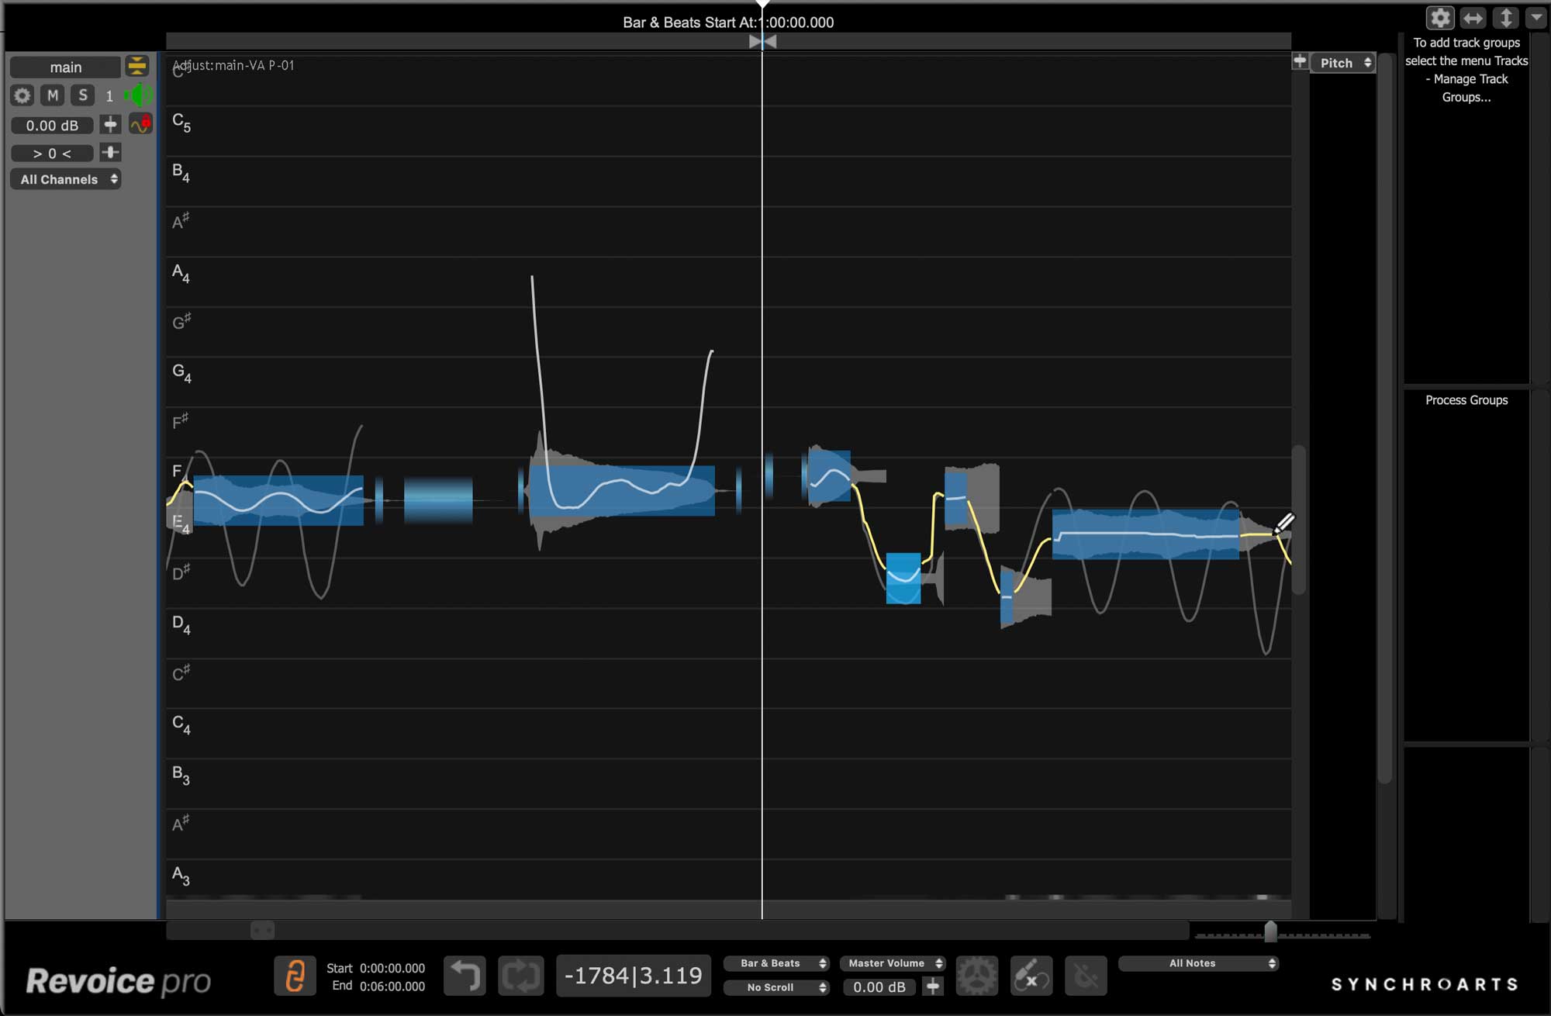Click the Process Groups panel header
The image size is (1551, 1016).
click(x=1466, y=400)
